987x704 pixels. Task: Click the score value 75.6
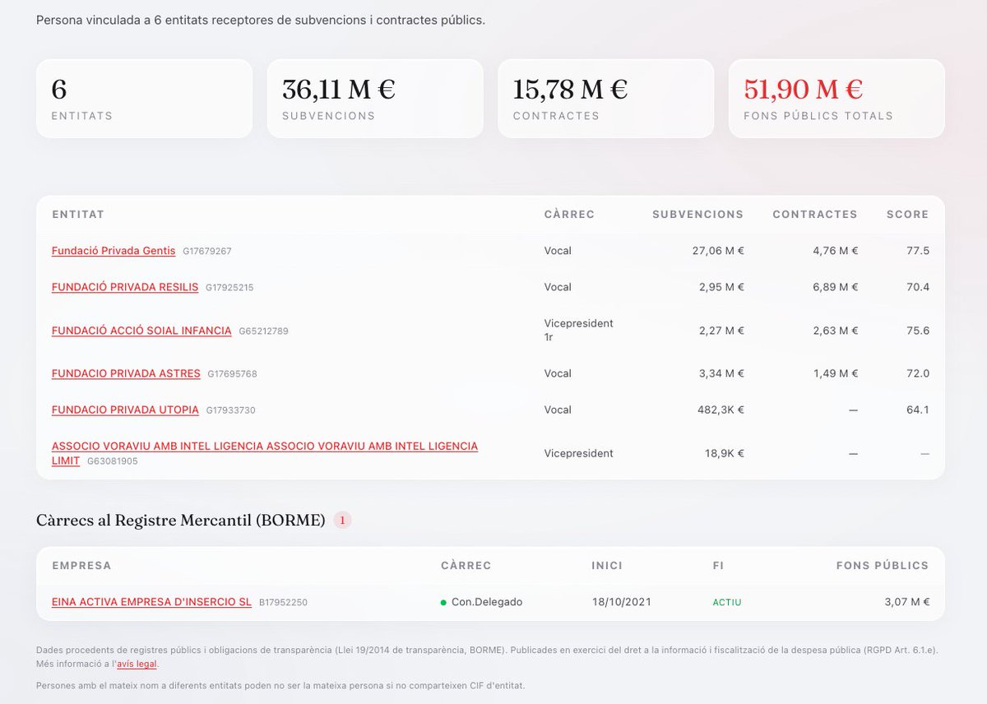pyautogui.click(x=918, y=331)
